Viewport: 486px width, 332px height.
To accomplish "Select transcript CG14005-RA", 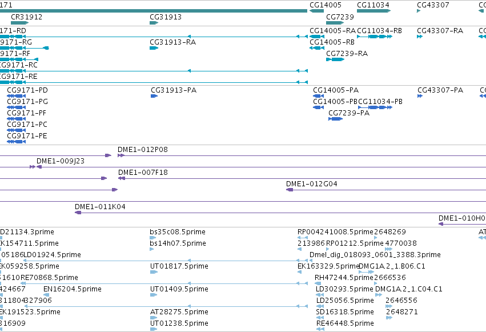I will coord(332,31).
